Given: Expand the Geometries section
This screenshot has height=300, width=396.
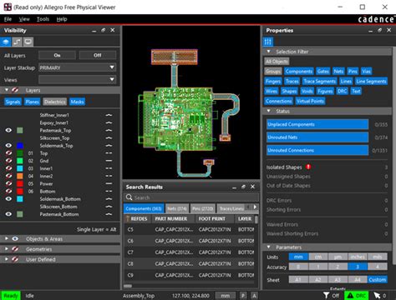Looking at the screenshot, I should (7, 249).
